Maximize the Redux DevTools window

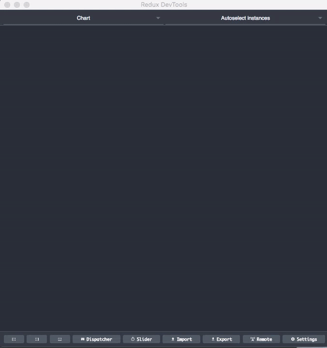tap(27, 5)
